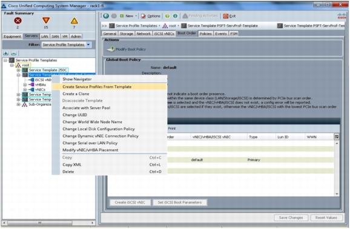Switch to the Equipment tab
350x229 pixels.
pyautogui.click(x=12, y=36)
